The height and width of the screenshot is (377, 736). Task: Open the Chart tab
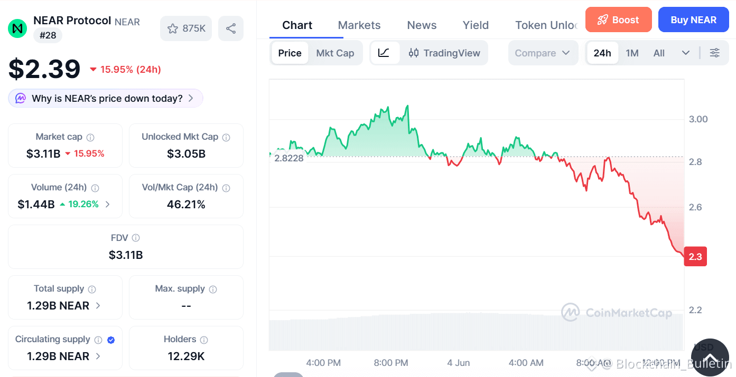pyautogui.click(x=297, y=25)
